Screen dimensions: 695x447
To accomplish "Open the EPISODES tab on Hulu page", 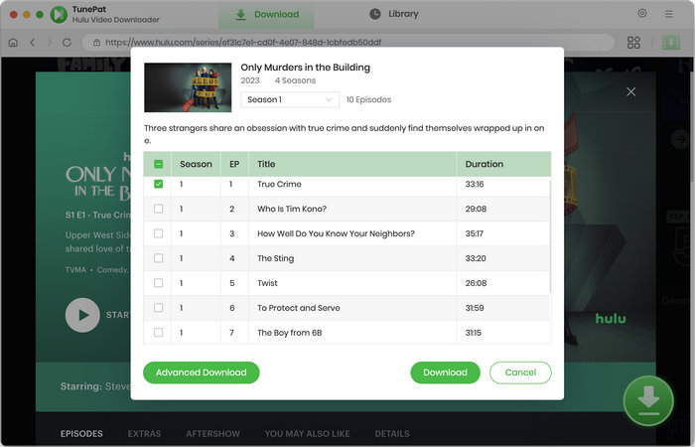I will click(x=81, y=434).
